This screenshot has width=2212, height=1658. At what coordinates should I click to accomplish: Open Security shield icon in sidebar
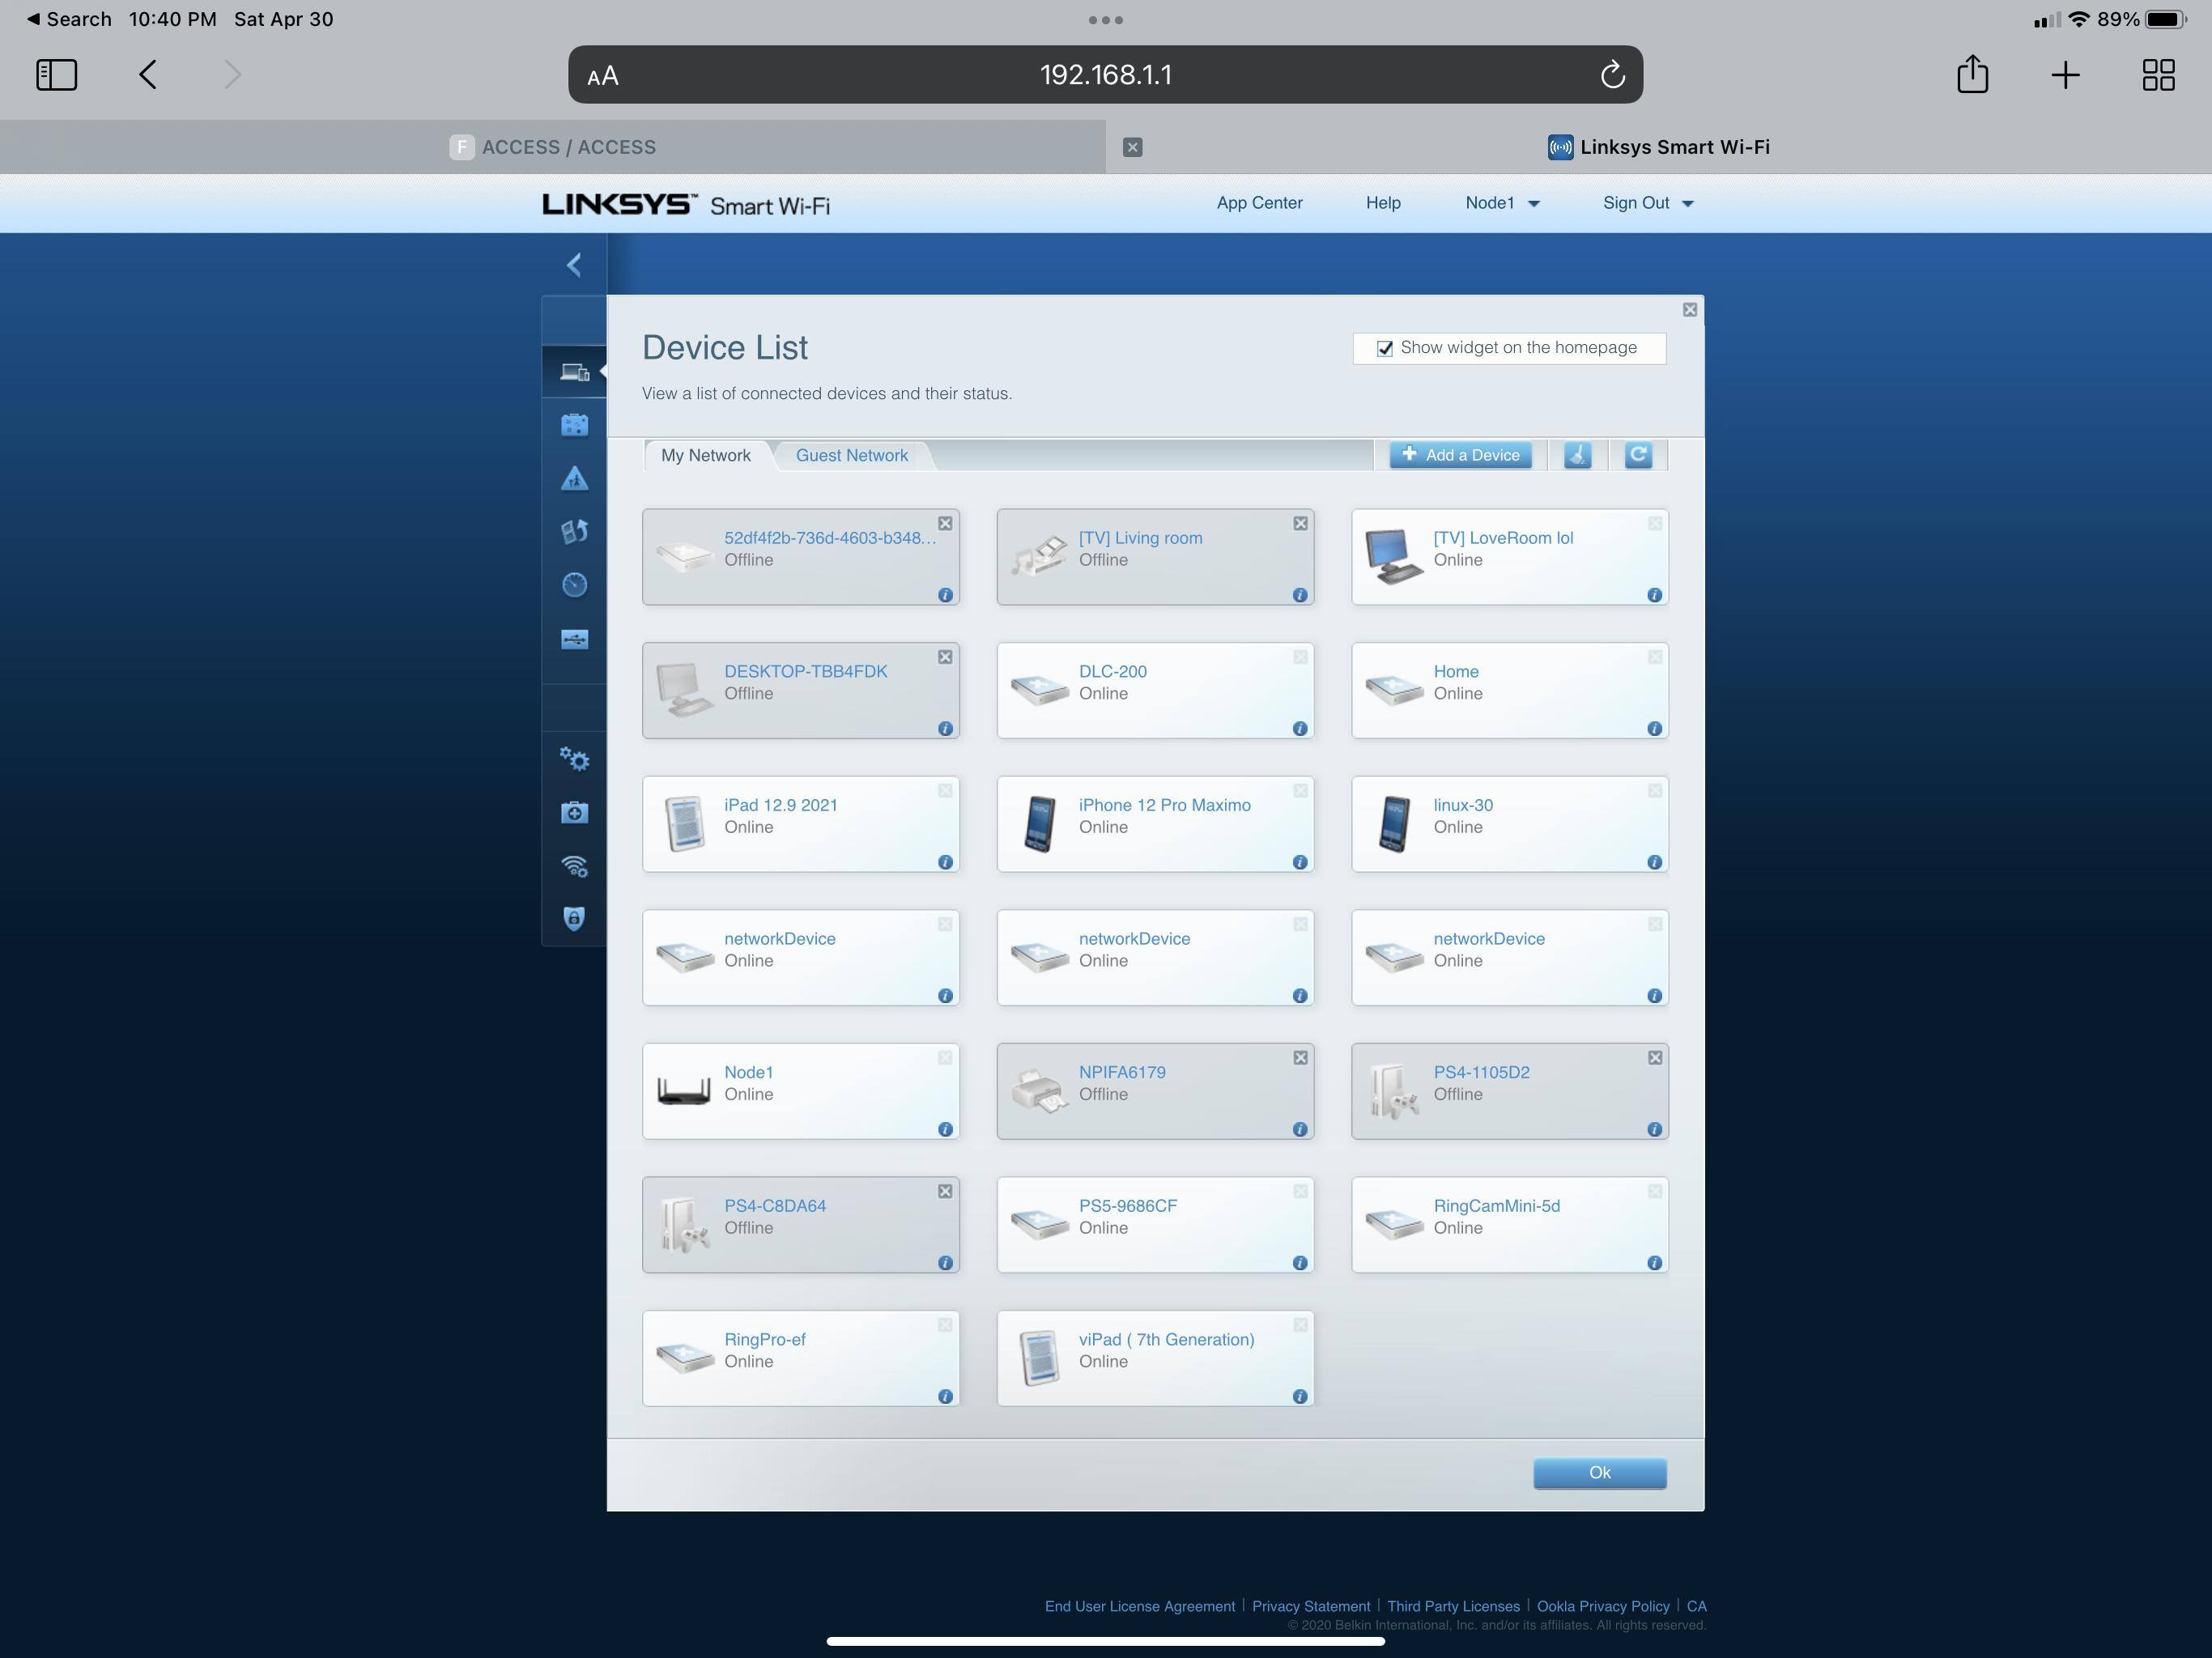click(x=574, y=918)
